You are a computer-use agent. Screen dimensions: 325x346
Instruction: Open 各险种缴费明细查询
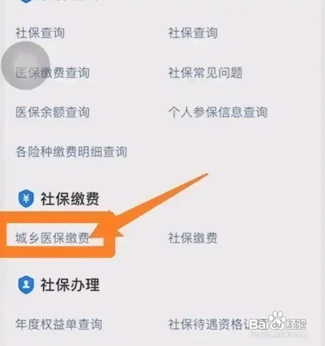[71, 152]
